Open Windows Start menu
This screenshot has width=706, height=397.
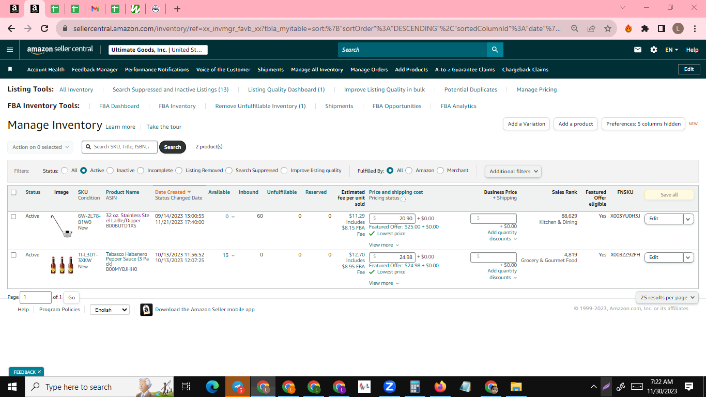point(12,387)
